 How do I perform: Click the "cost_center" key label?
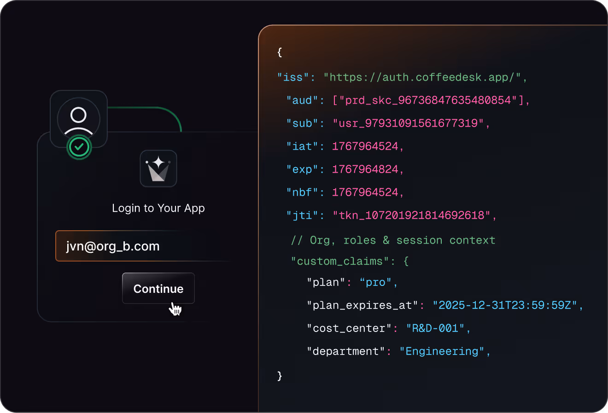point(349,328)
